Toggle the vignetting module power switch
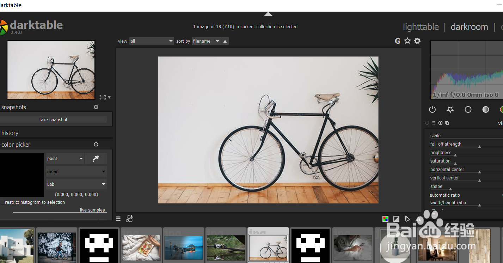Viewport: 503px width, 263px height. point(427,123)
